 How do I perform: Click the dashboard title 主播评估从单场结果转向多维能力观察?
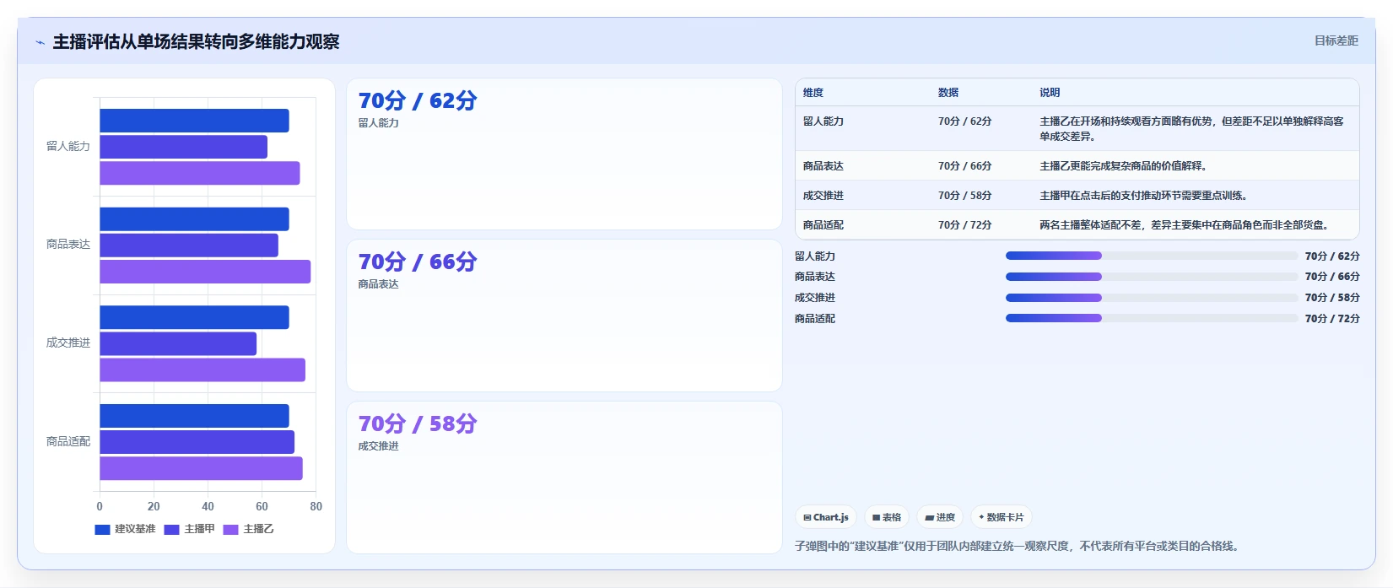pyautogui.click(x=196, y=42)
